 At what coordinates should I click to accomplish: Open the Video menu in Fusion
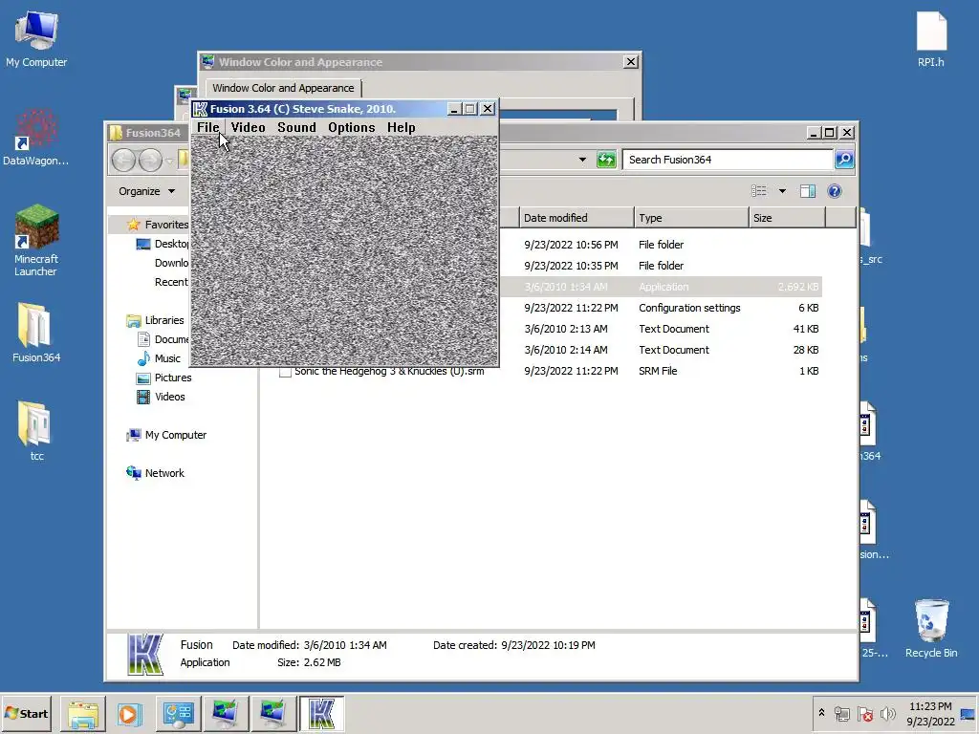pos(248,127)
